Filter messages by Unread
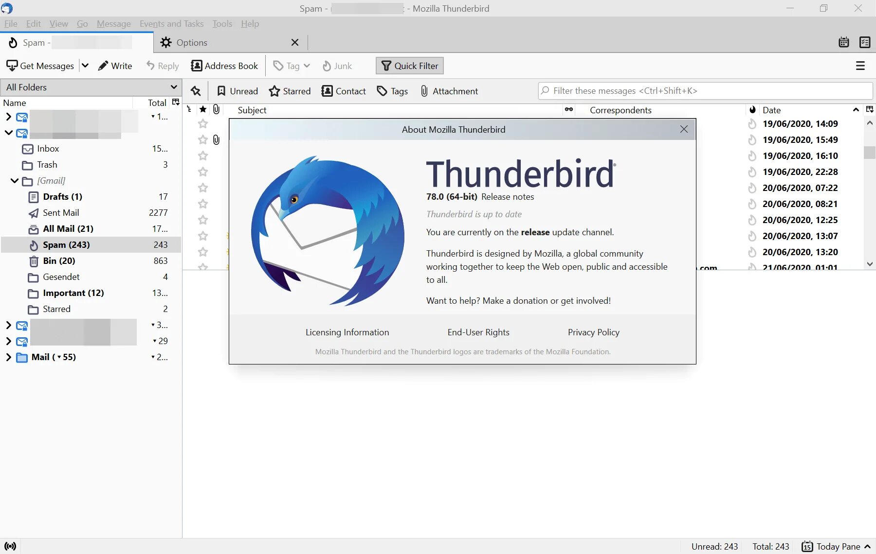The height and width of the screenshot is (554, 876). point(237,91)
